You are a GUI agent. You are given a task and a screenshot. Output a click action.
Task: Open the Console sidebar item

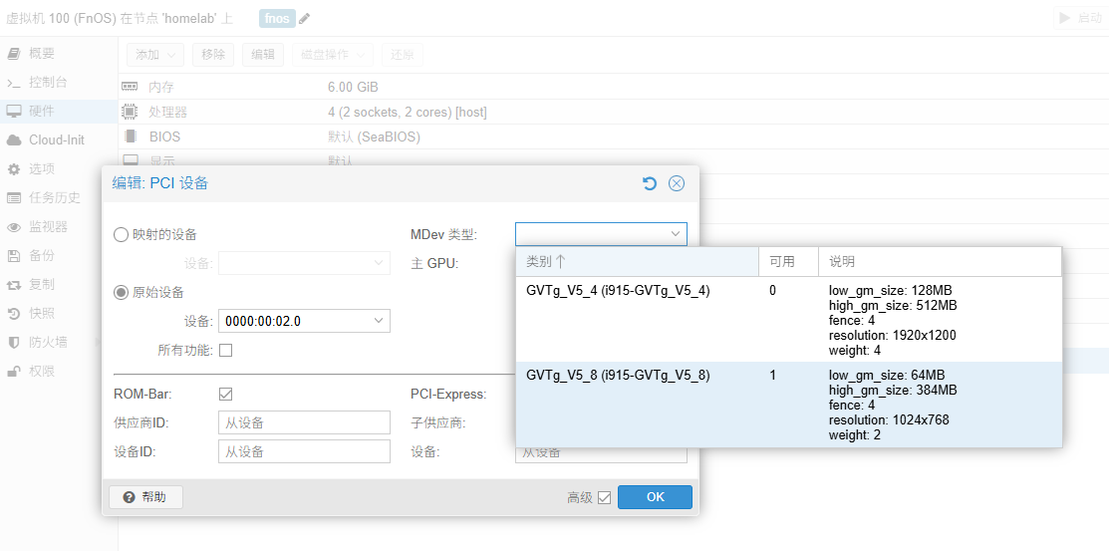48,83
